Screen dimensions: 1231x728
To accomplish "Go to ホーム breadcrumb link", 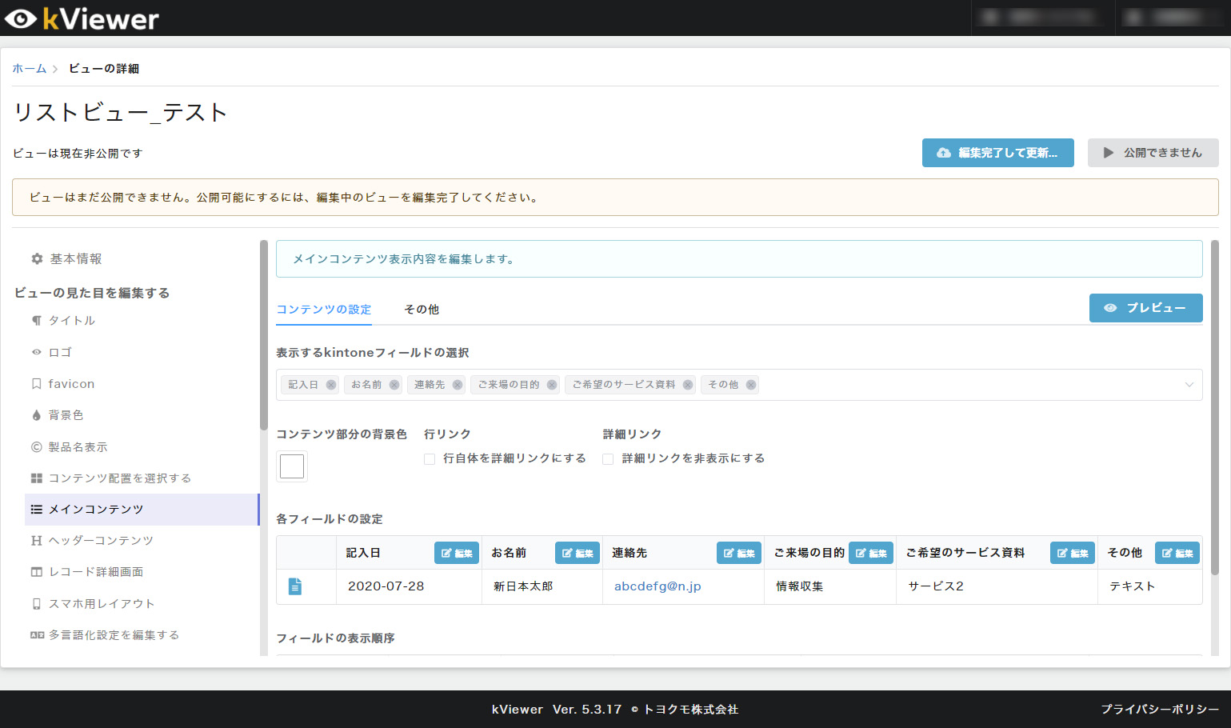I will coord(30,69).
